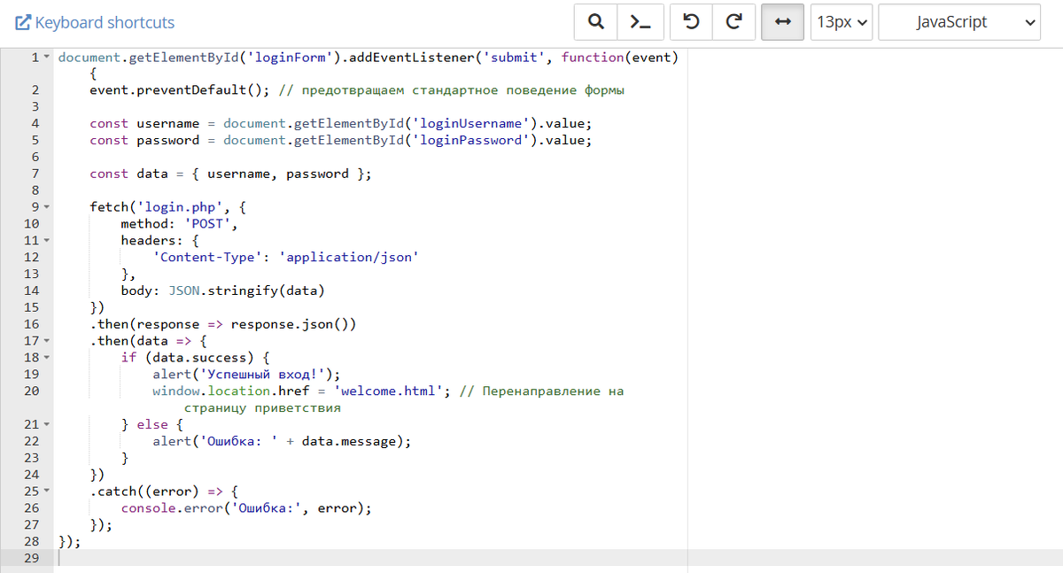Collapse the fetch block on line 9

click(46, 206)
